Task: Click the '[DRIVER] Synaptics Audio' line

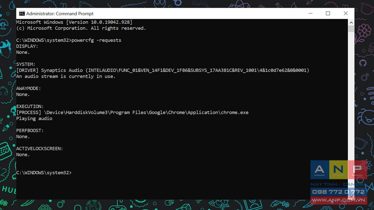Action: point(163,70)
